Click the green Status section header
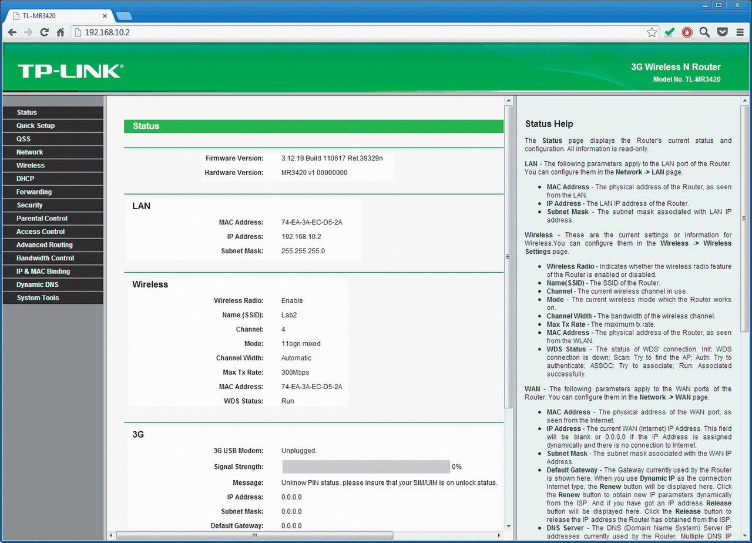Screen dimensions: 752x543 click(314, 126)
